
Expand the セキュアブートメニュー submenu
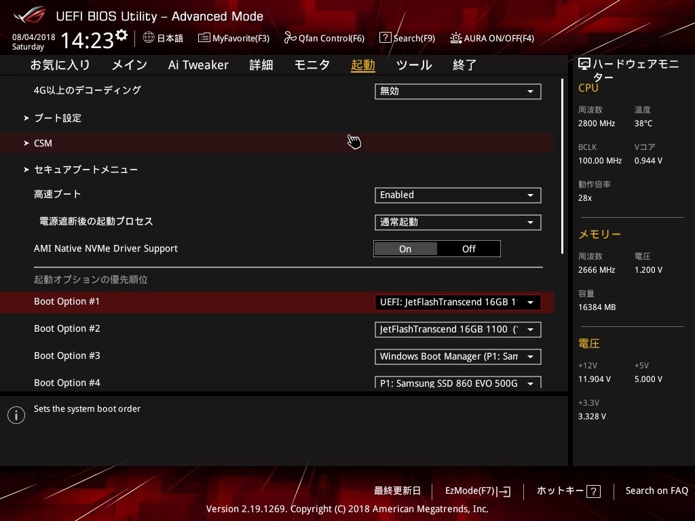point(80,169)
